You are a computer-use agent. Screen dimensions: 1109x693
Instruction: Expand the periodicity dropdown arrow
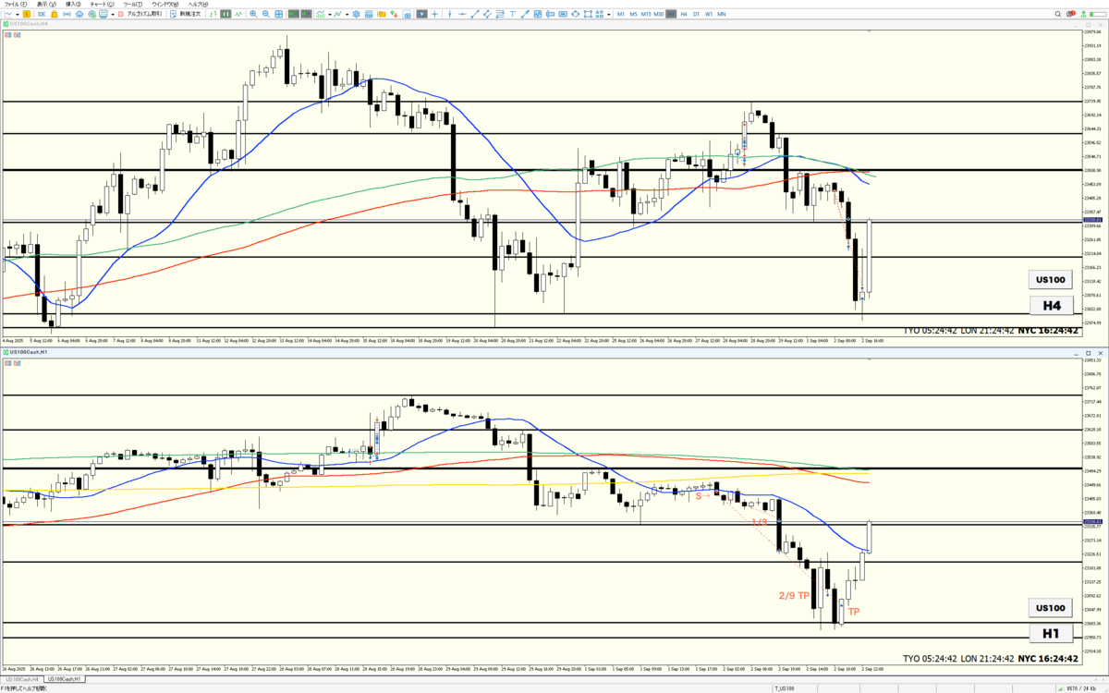pyautogui.click(x=347, y=15)
